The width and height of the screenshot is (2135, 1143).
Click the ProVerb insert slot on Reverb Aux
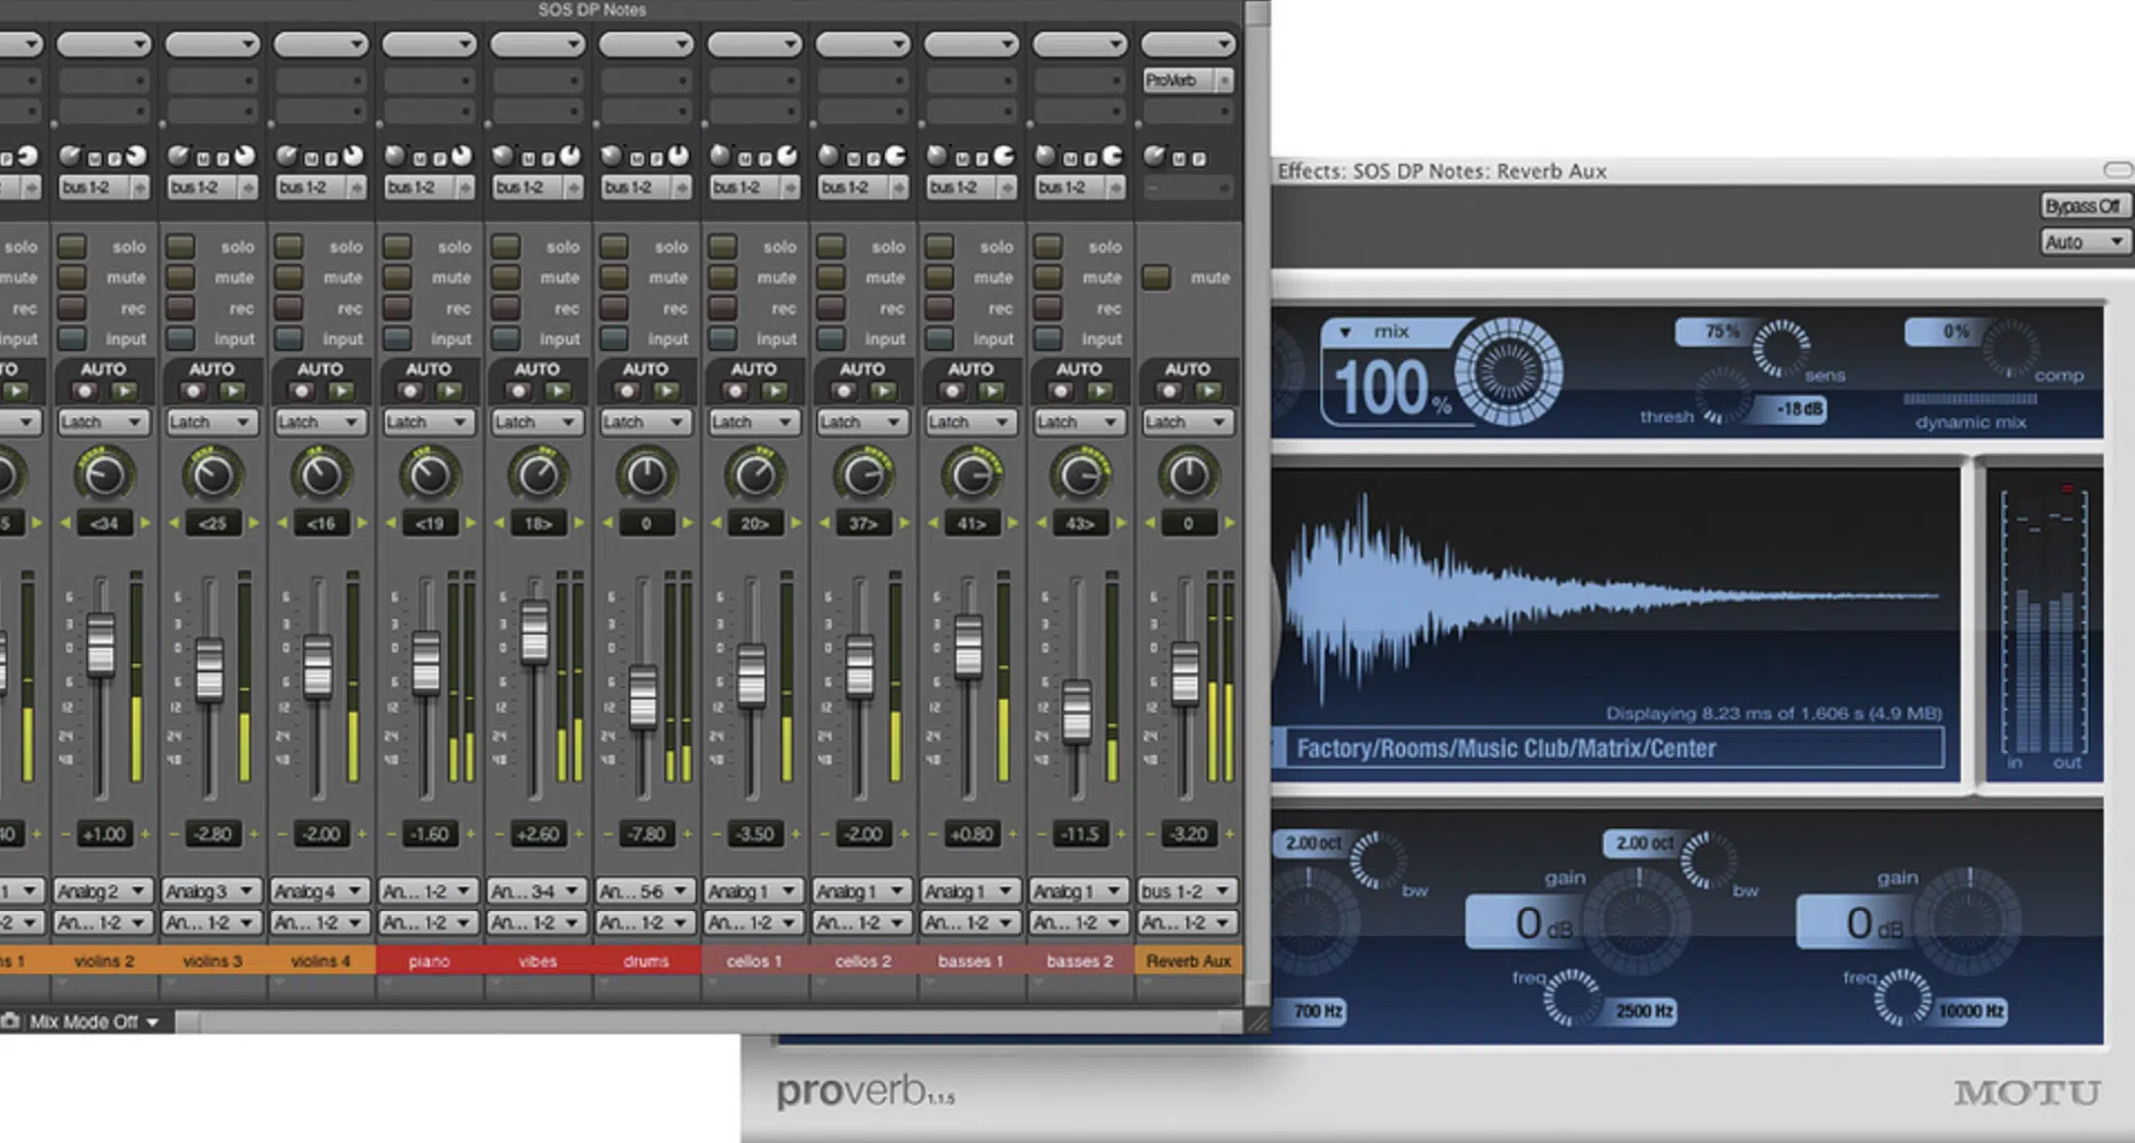point(1188,80)
